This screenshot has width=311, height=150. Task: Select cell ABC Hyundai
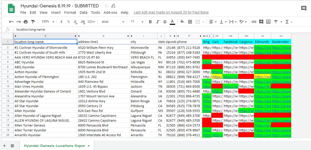point(45,62)
